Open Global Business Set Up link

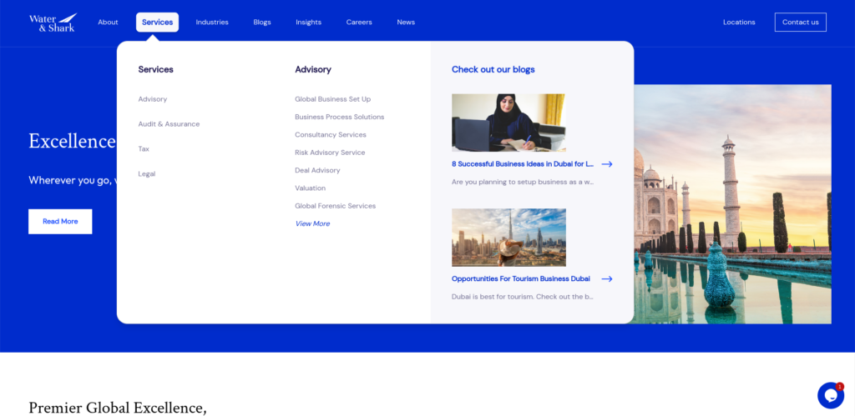click(x=332, y=99)
